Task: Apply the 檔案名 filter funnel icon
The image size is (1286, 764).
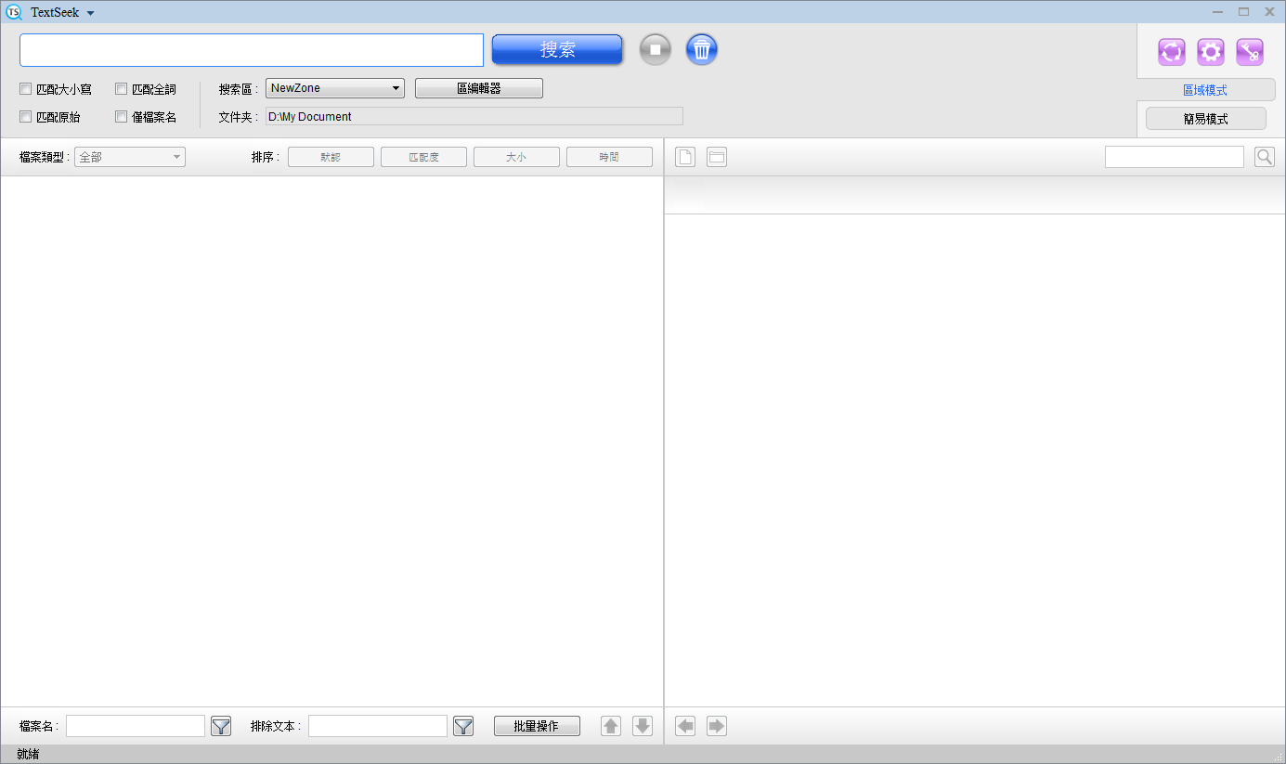Action: [221, 726]
